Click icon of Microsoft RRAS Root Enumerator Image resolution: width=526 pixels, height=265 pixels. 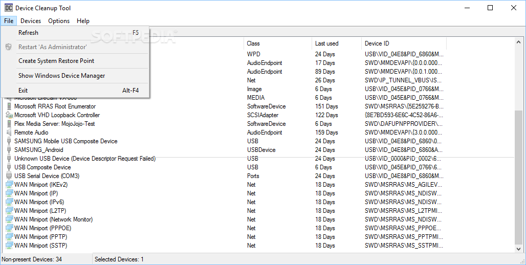[9, 106]
